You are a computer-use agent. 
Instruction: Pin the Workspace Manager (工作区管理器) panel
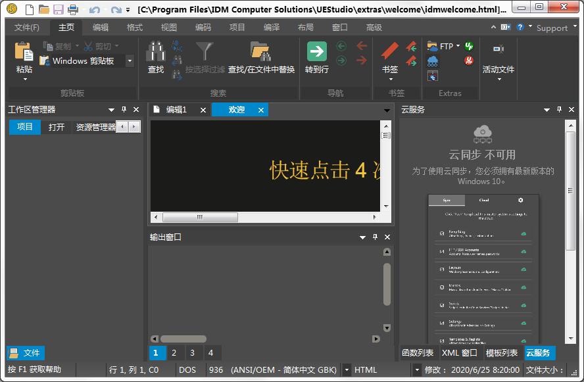124,110
